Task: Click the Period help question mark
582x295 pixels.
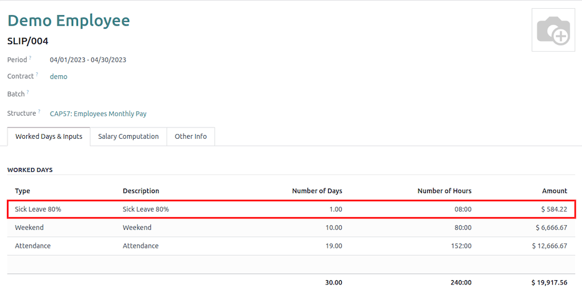Action: (30, 58)
